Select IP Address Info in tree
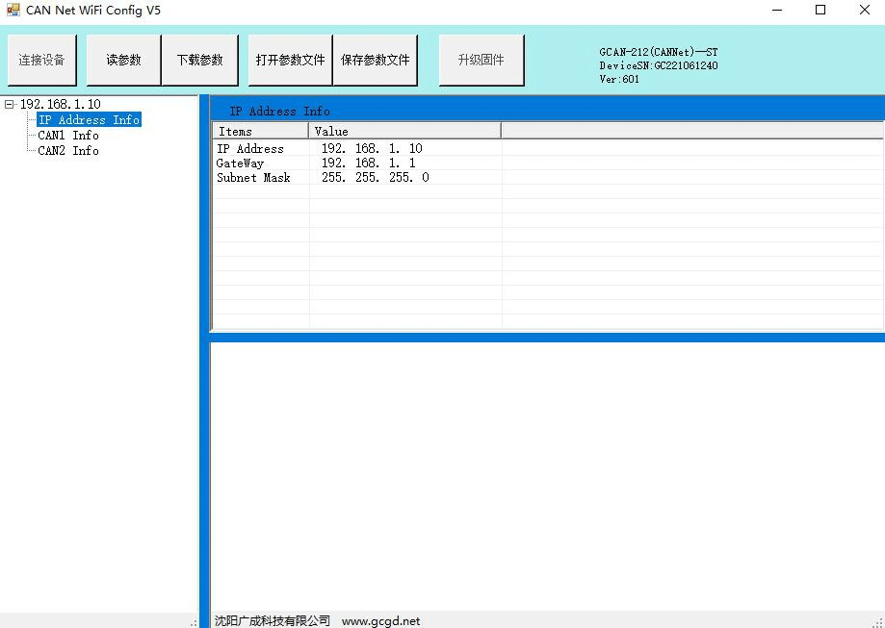Image resolution: width=885 pixels, height=628 pixels. tap(89, 120)
